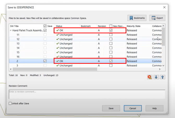Image resolution: width=175 pixels, height=118 pixels.
Task: Check New Revision for row 12
Action: 111,39
